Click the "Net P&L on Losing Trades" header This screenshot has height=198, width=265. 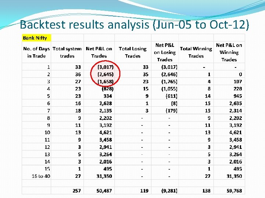tap(165, 52)
